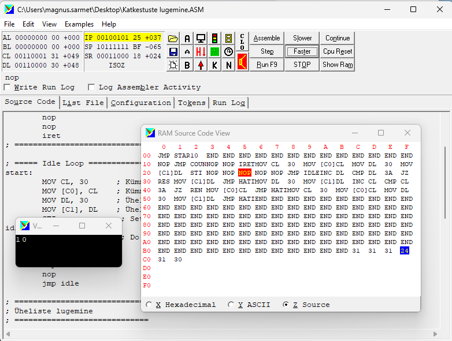This screenshot has width=452, height=341.
Task: Open the Help menu
Action: [109, 24]
